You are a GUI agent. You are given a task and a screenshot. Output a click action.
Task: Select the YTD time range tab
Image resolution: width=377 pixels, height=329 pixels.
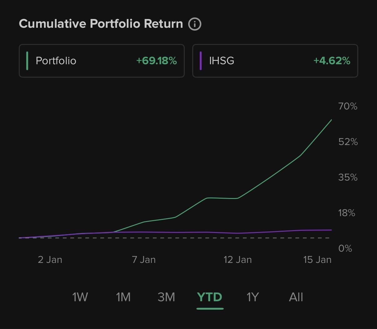pyautogui.click(x=210, y=297)
